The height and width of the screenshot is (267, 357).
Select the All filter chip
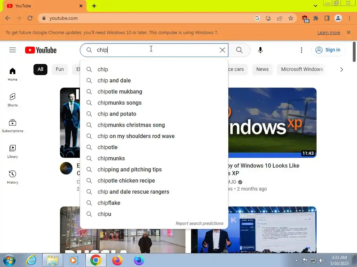tap(40, 69)
